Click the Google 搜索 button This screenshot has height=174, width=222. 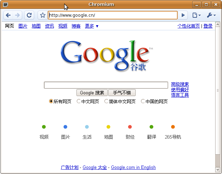tap(92, 93)
